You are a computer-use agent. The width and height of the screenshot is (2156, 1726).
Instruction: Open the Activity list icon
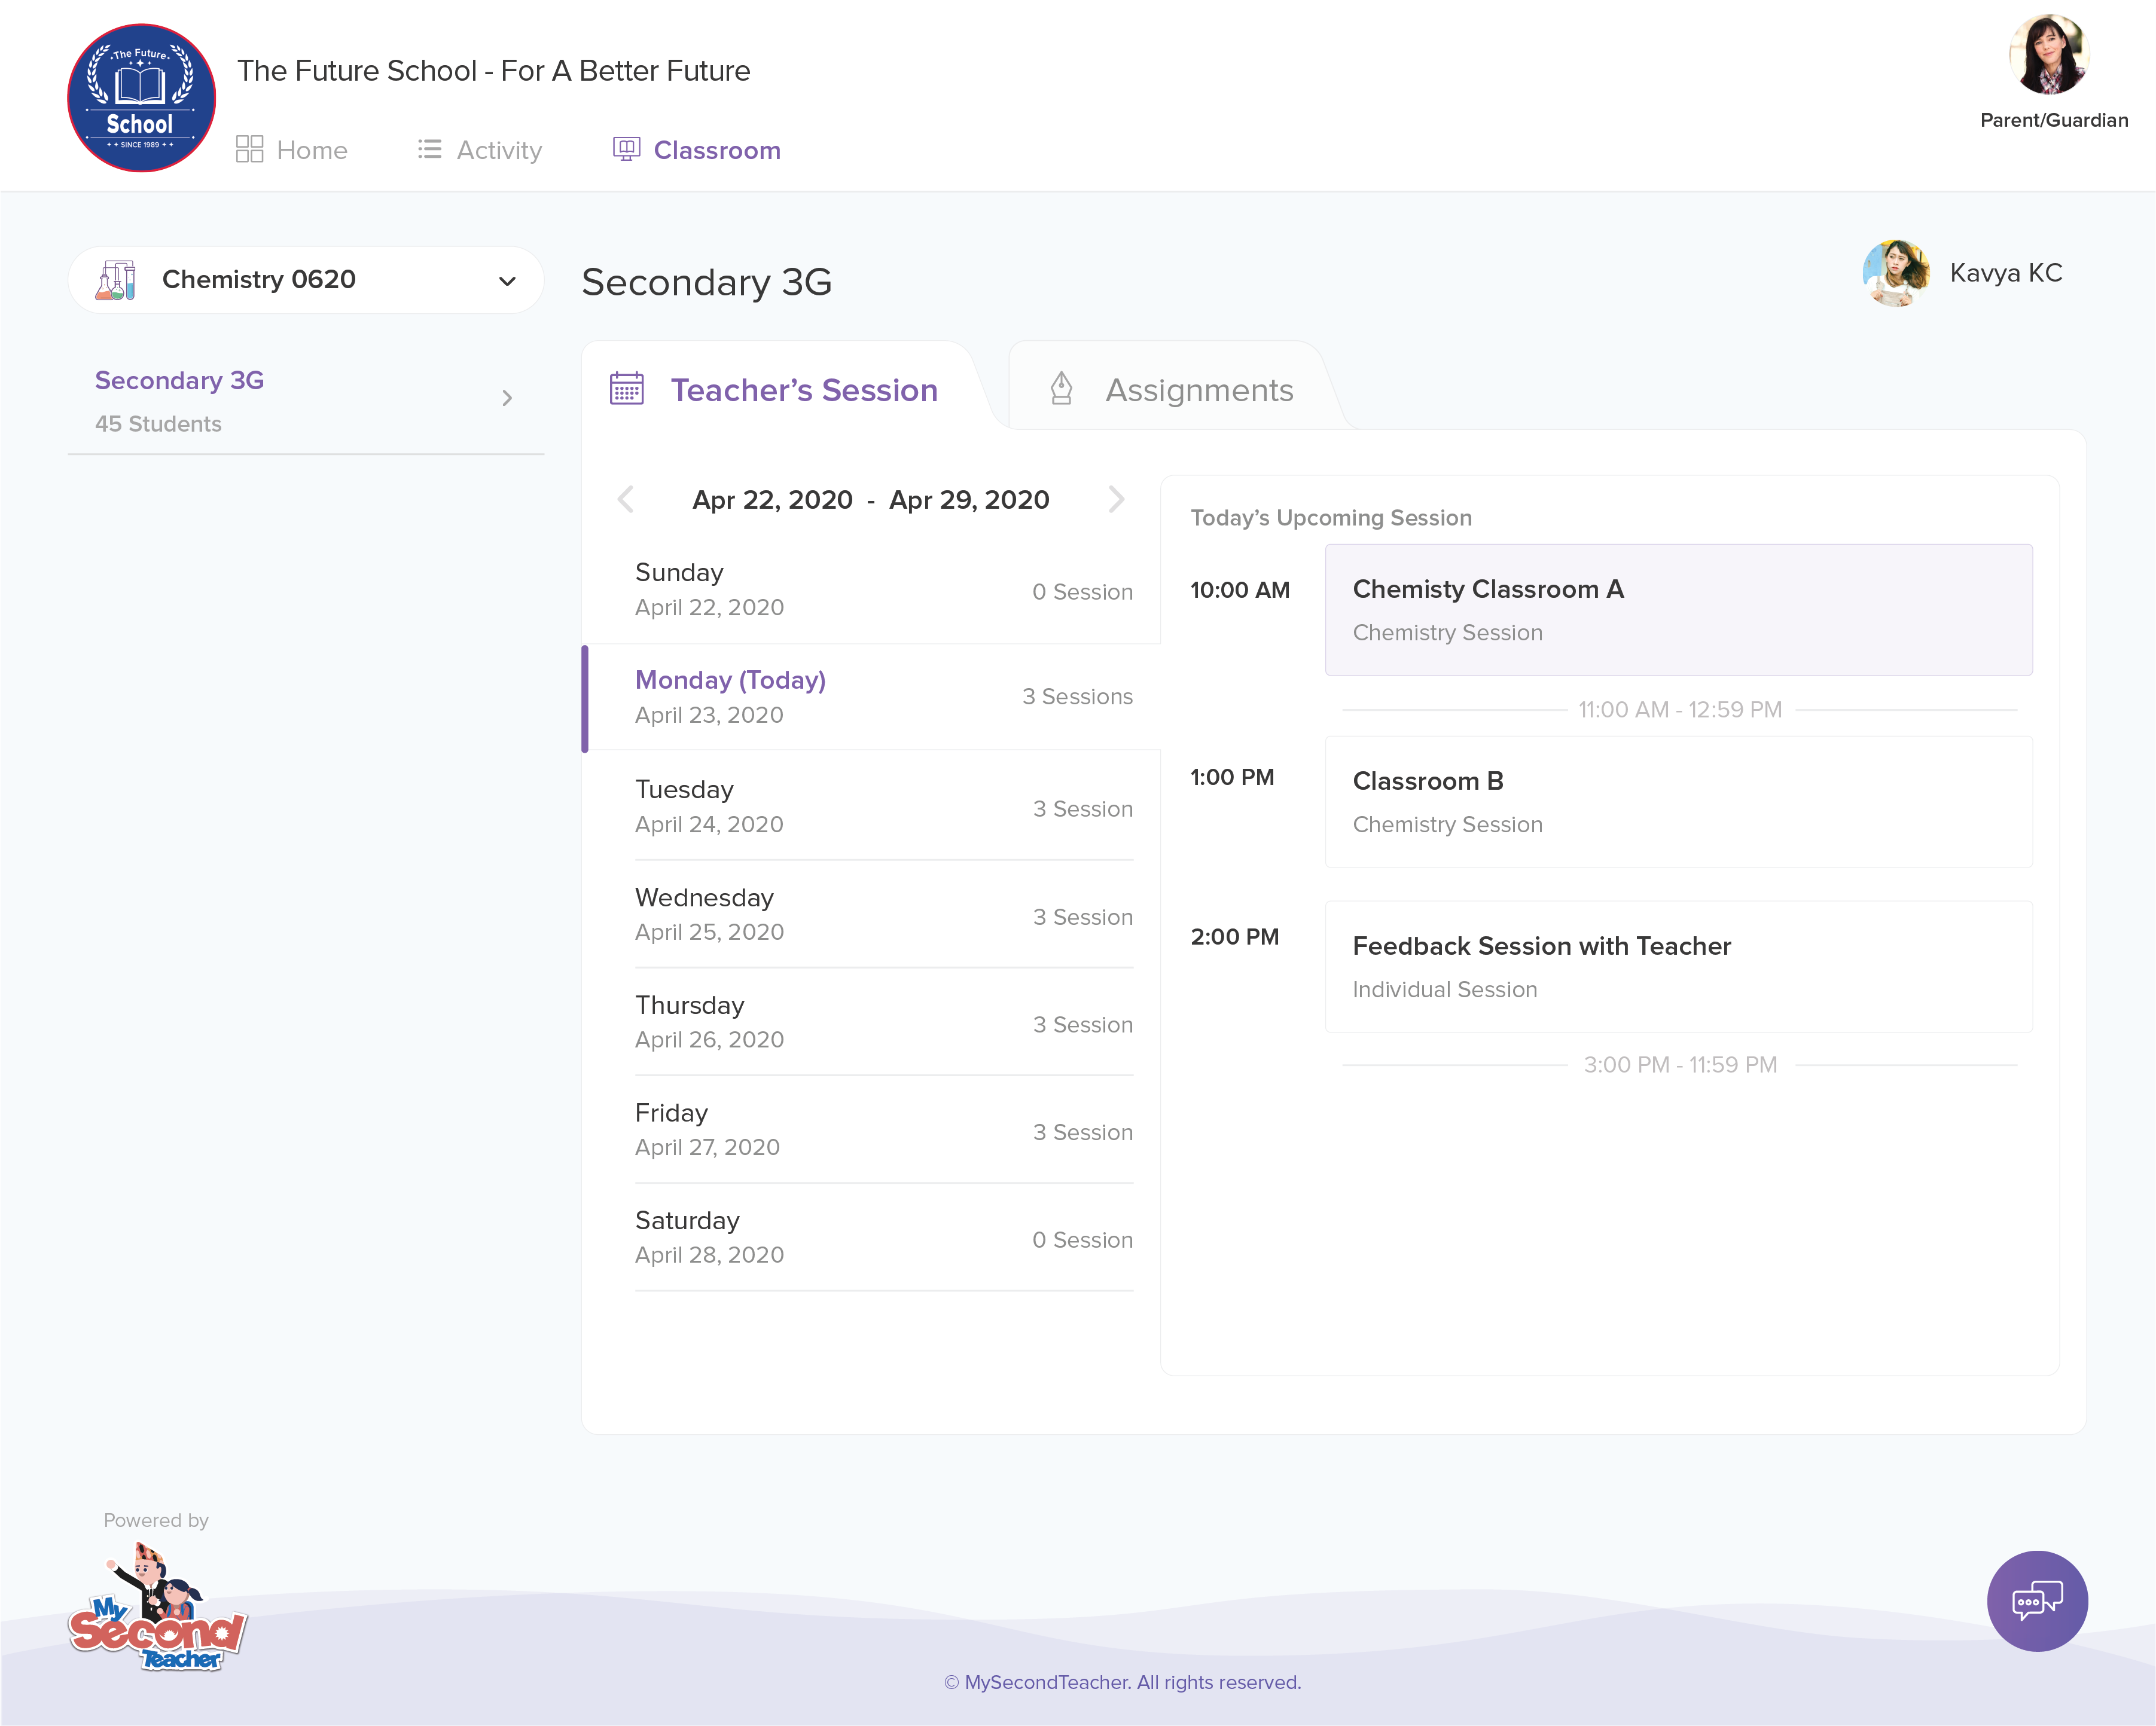pos(430,149)
